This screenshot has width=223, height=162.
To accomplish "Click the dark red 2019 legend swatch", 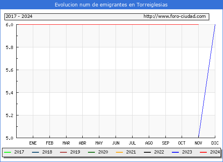I will tap(63, 152).
